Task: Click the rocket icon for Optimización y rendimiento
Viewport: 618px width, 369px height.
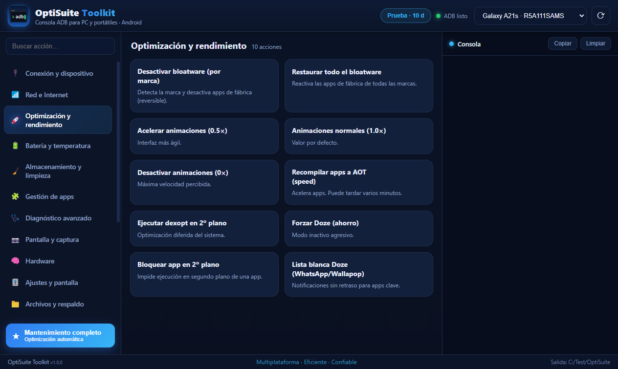Action: [x=15, y=120]
